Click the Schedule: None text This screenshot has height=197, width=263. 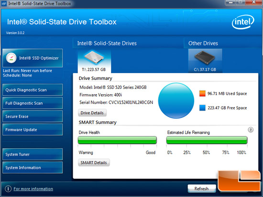[17, 75]
